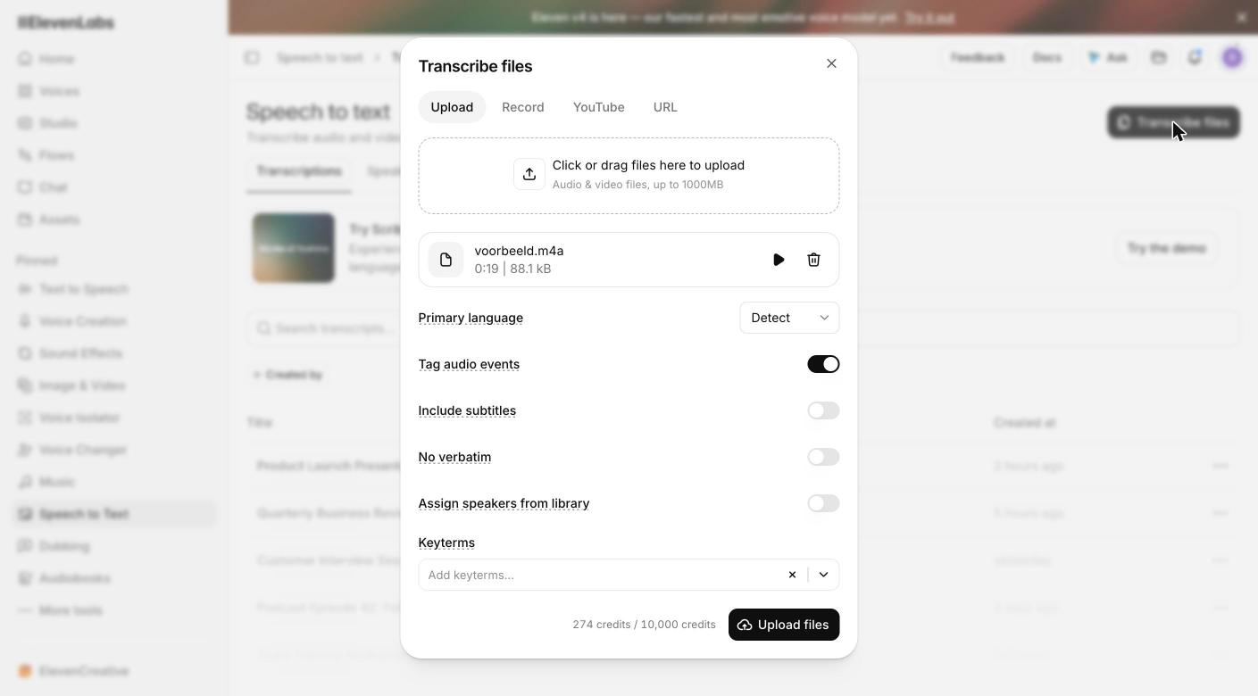Viewport: 1258px width, 696px height.
Task: Delete the voorbeeld.m4a file with trash icon
Action: (x=813, y=260)
